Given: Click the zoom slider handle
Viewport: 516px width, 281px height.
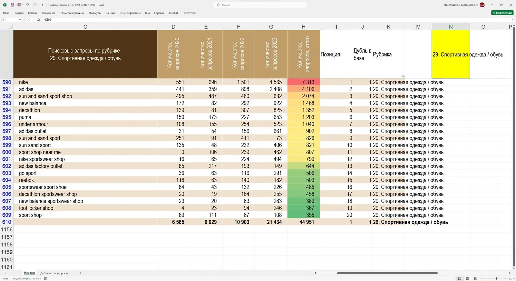Looking at the screenshot, I should pos(497,278).
